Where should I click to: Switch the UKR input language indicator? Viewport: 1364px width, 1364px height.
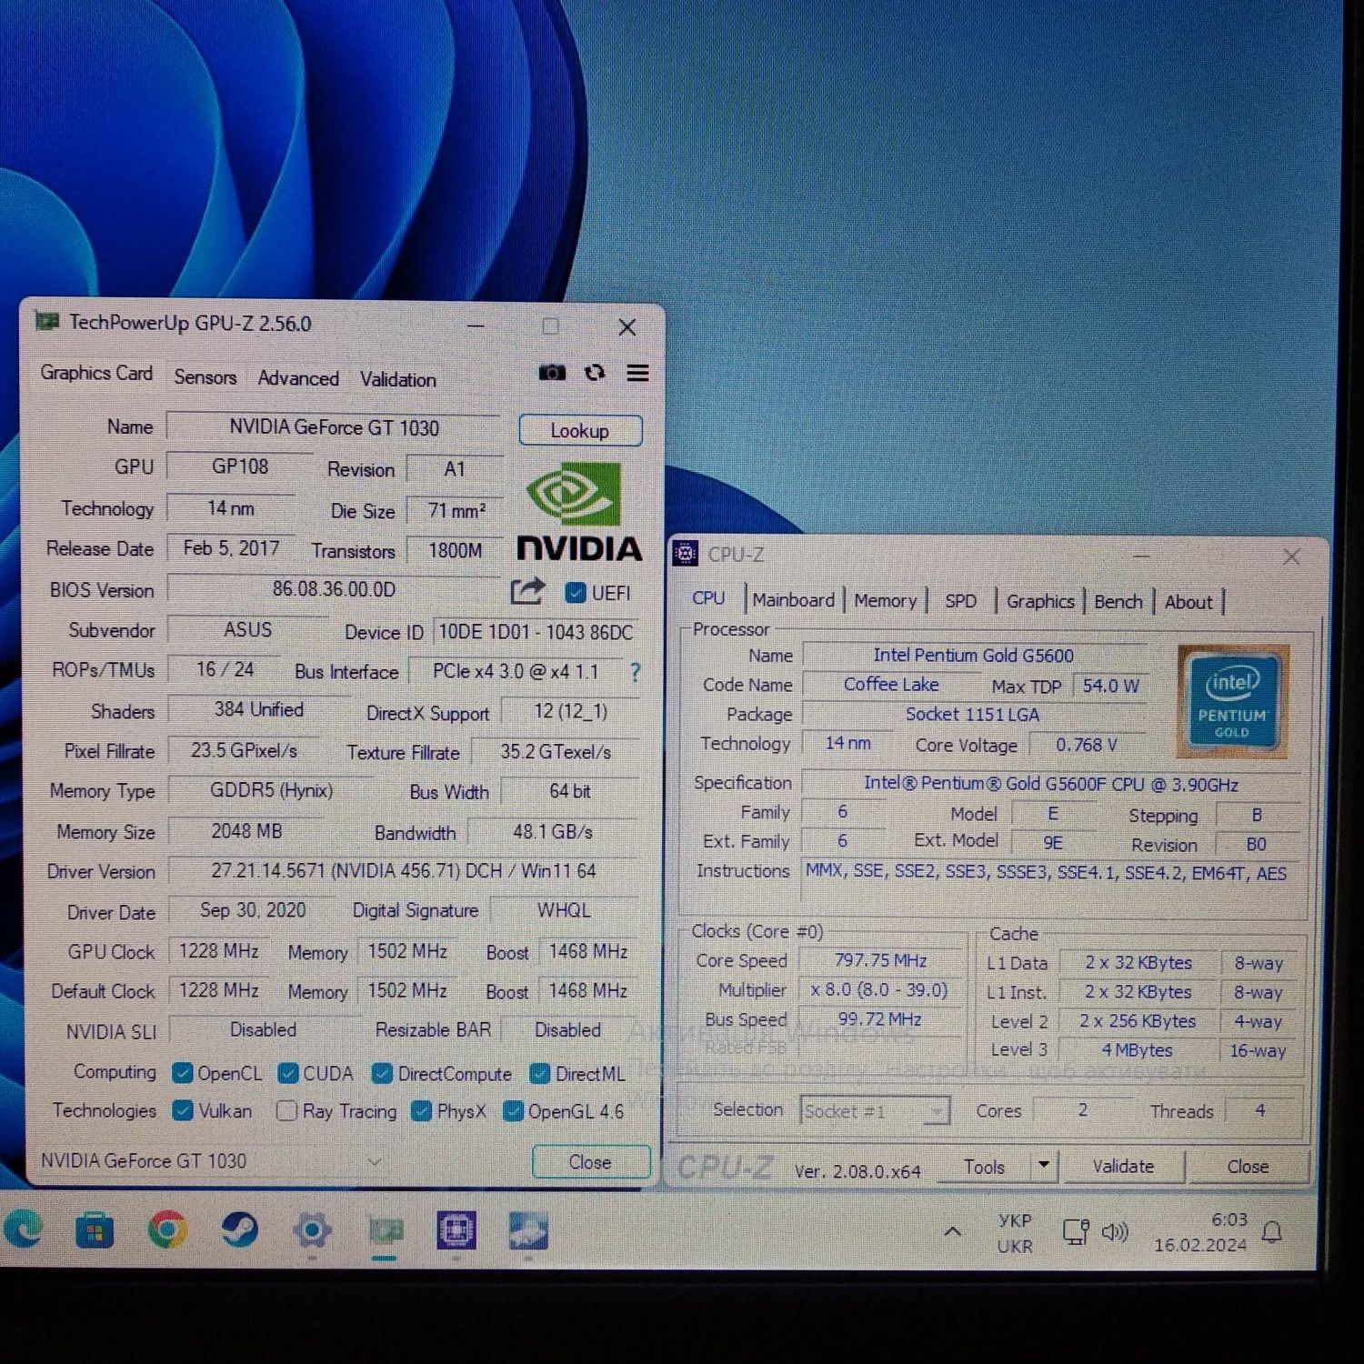[1015, 1233]
